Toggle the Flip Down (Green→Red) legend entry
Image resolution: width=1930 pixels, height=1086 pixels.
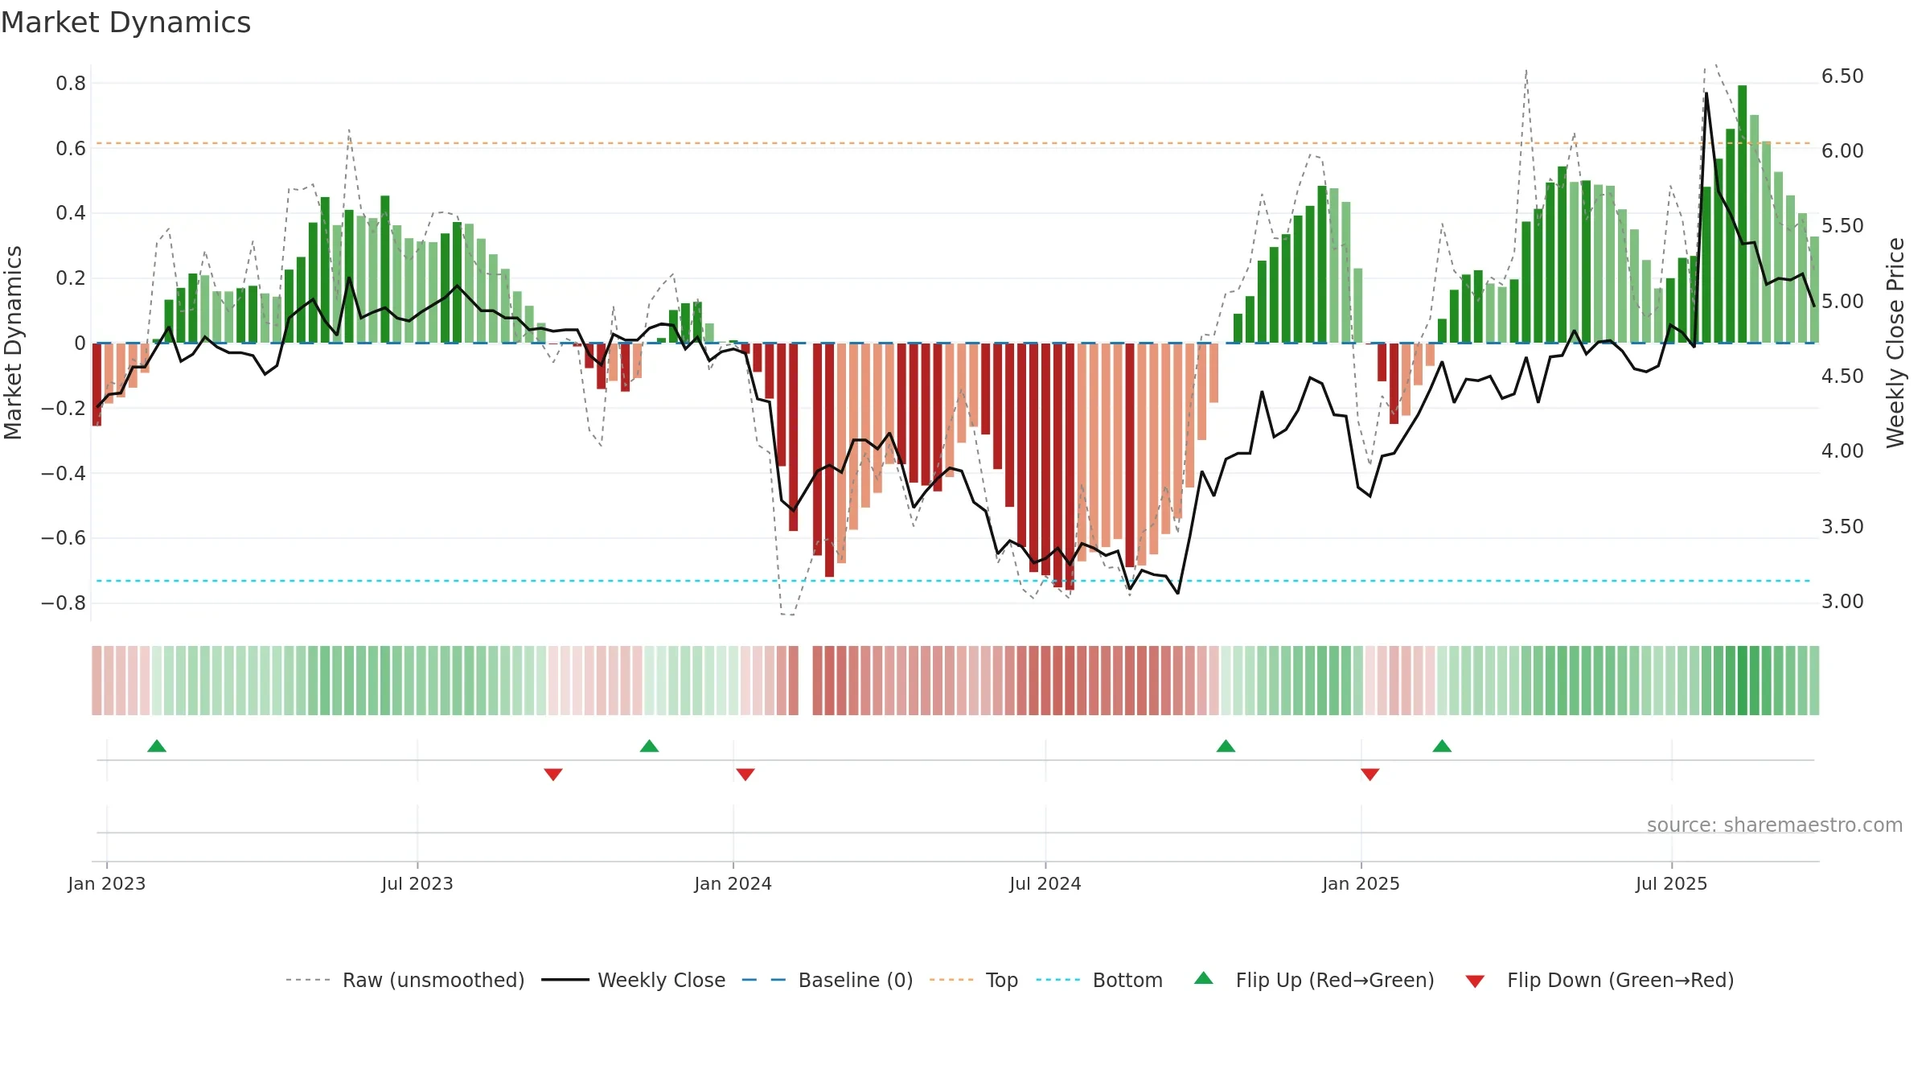1599,980
